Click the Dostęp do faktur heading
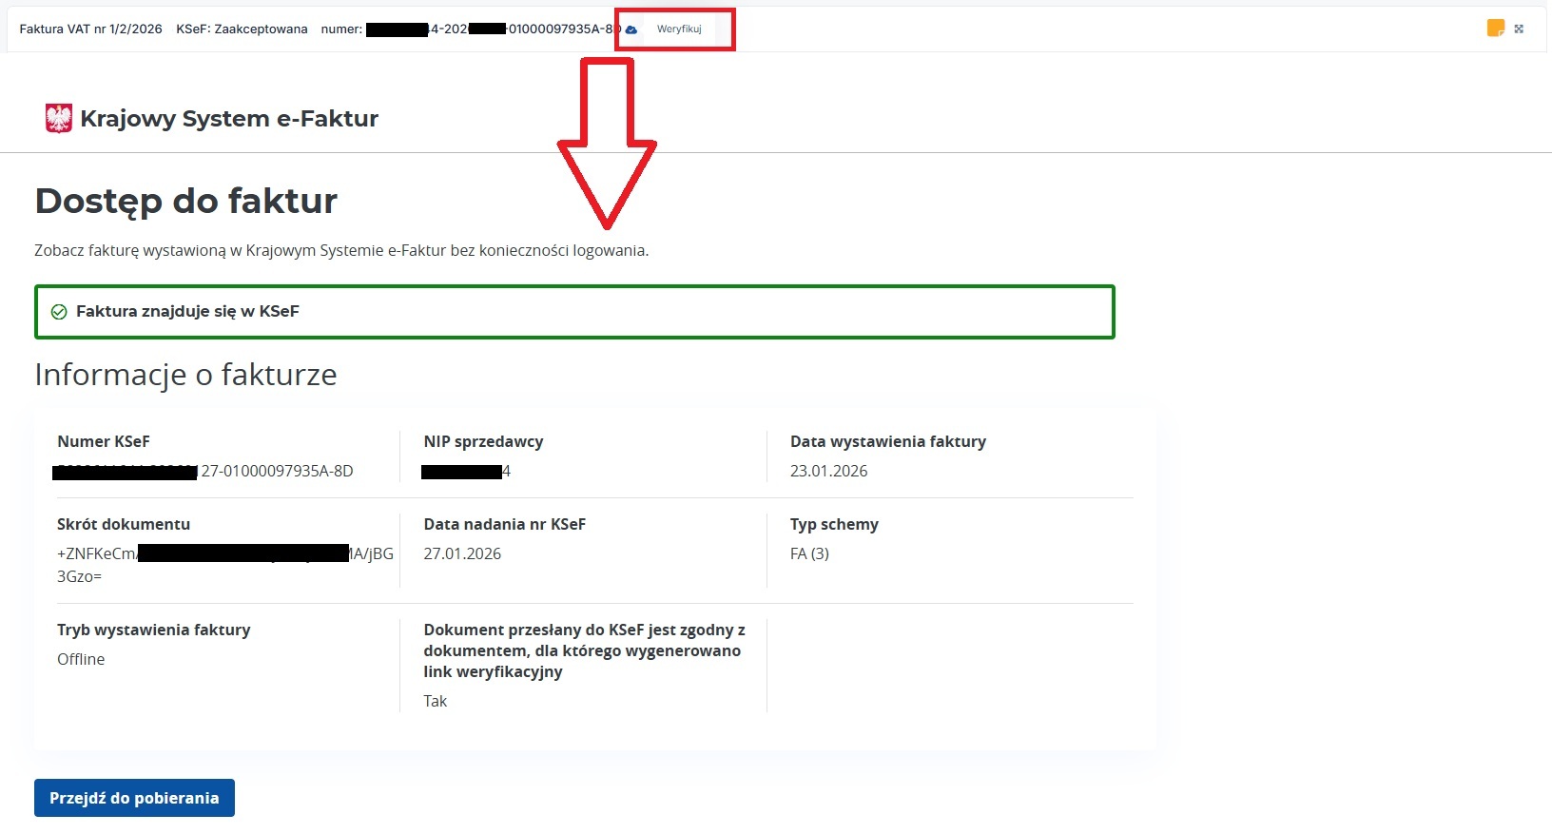Viewport: 1552px width, 834px height. pos(186,202)
